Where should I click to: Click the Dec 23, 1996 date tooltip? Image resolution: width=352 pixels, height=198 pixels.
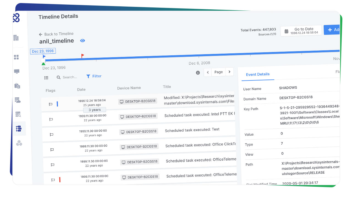point(43,51)
